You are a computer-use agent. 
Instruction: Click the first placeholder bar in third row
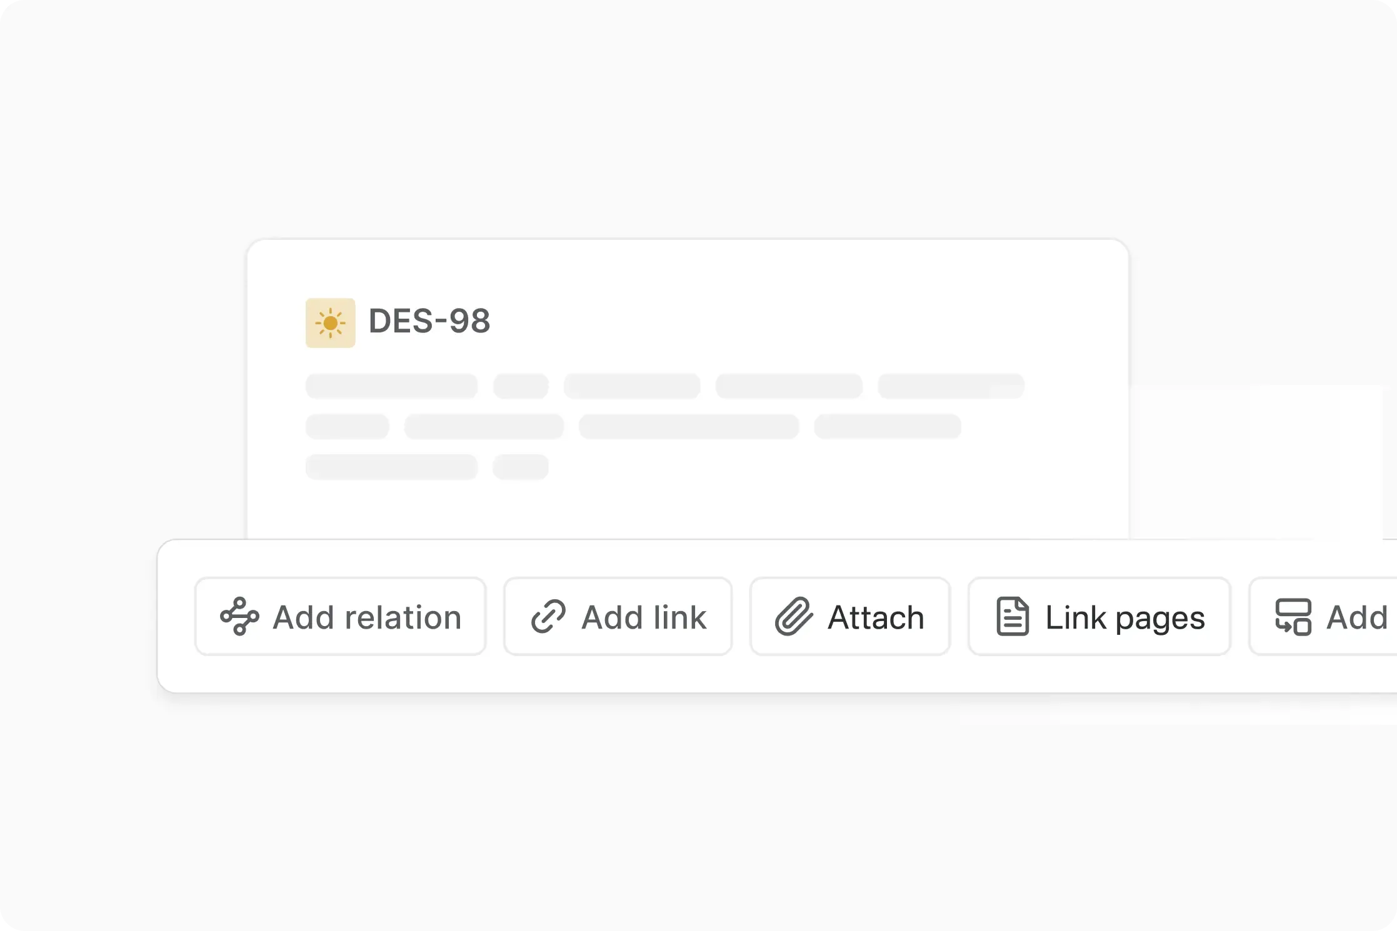[391, 467]
